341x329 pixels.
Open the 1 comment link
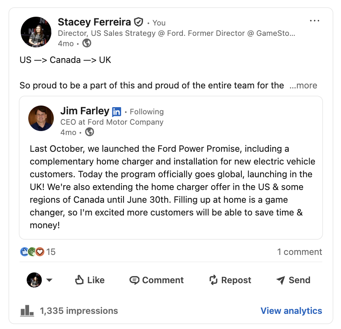pos(300,252)
